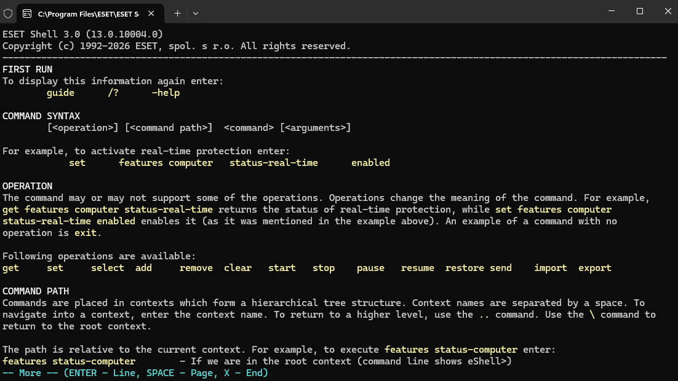The width and height of the screenshot is (678, 381).
Task: Click 'features computer' in the example command
Action: tap(166, 162)
